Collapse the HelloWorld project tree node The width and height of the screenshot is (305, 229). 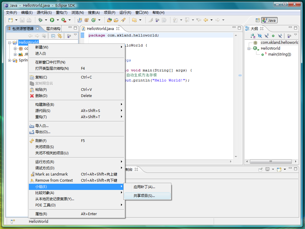(x=9, y=43)
